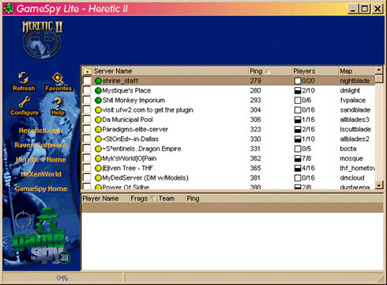
Task: Click yellow status dot for Paradigms-elite-server
Action: [98, 129]
